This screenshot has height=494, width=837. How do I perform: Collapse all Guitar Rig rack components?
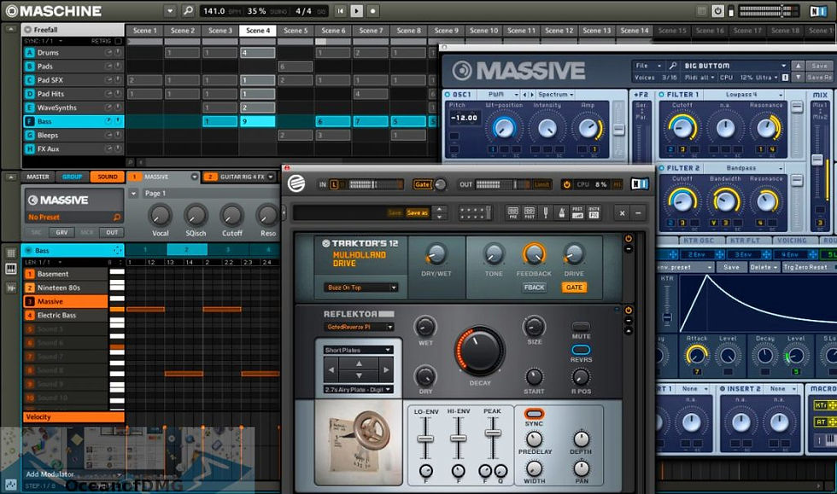[638, 212]
